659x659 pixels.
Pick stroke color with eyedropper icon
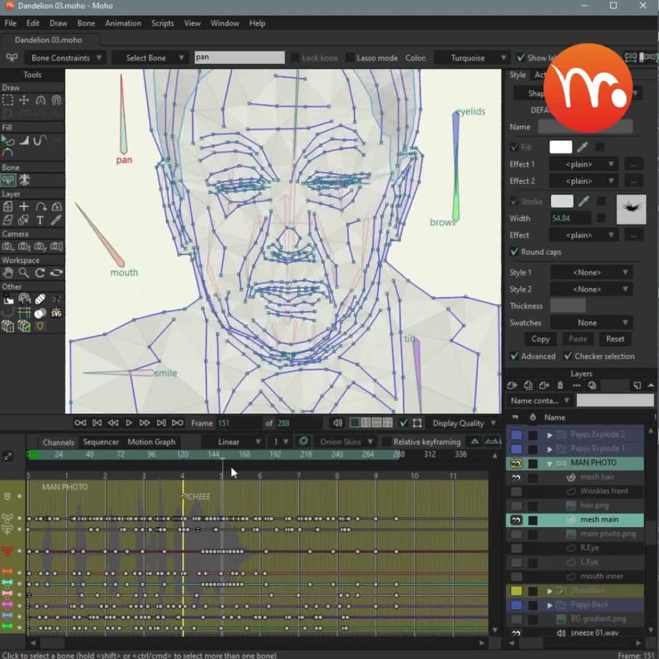click(583, 201)
